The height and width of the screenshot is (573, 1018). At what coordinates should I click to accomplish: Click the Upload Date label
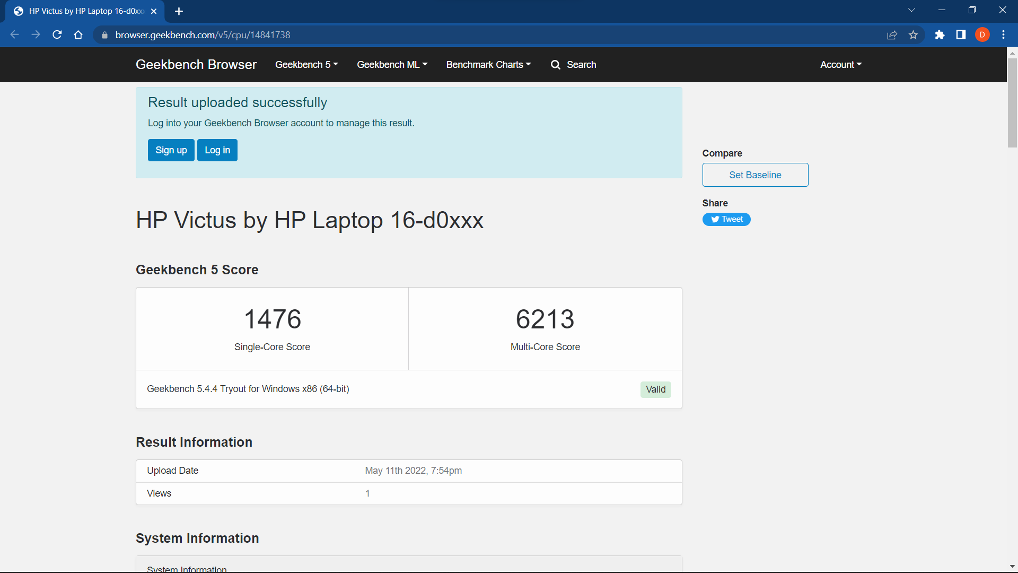(x=173, y=471)
